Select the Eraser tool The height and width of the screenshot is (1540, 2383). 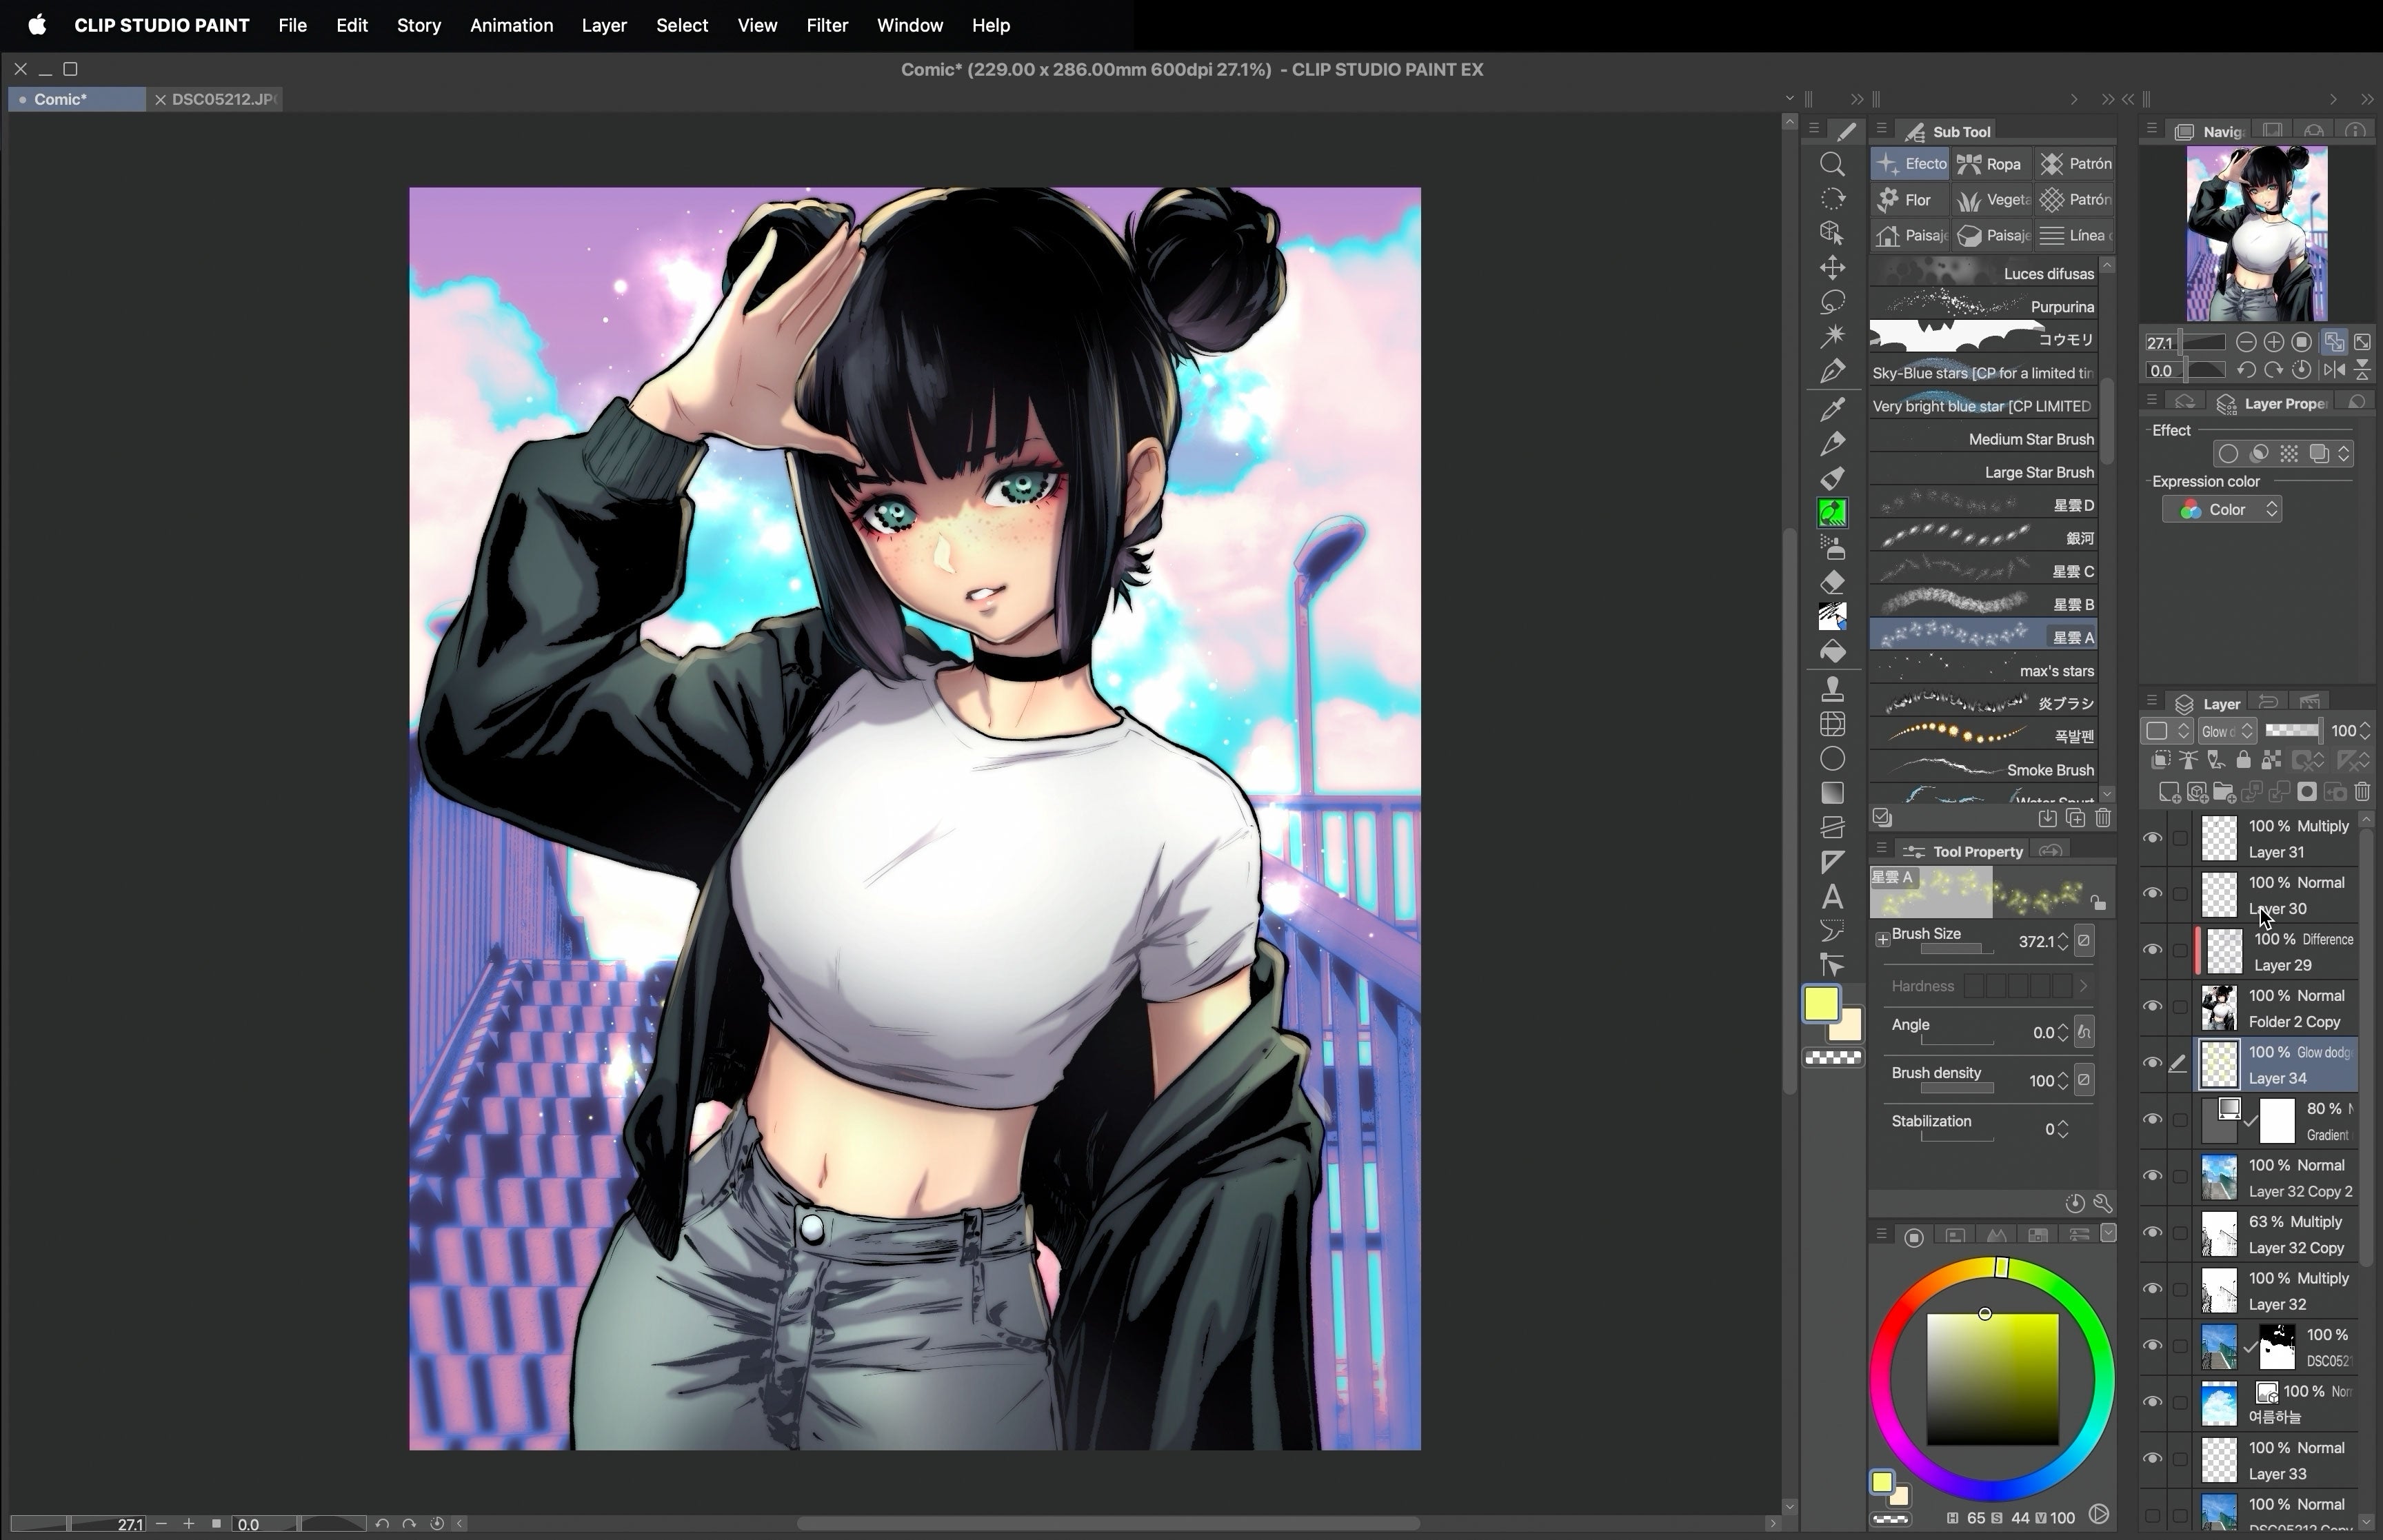click(1832, 582)
